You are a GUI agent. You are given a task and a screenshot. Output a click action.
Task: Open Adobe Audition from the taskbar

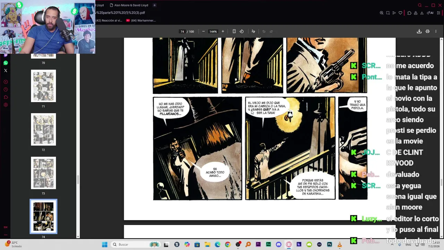[x=268, y=244]
